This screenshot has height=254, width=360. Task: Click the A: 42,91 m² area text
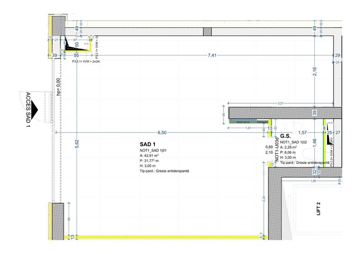[153, 156]
